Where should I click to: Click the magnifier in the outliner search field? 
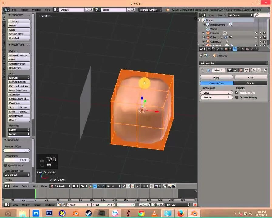point(257,15)
